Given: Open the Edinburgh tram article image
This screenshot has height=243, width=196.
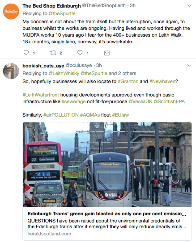Looking at the screenshot, I should [107, 164].
